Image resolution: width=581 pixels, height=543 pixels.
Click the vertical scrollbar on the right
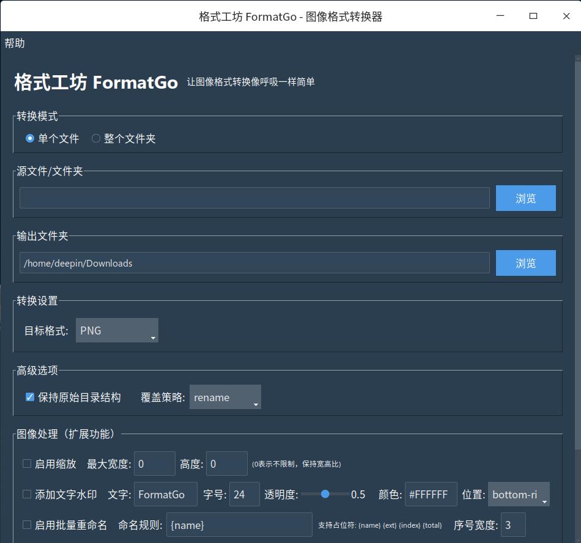[578, 256]
